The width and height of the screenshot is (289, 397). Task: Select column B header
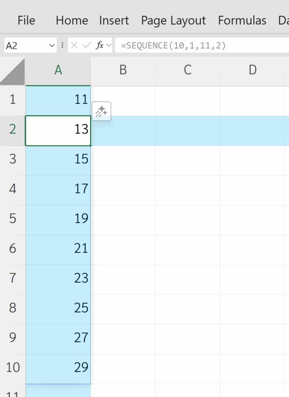123,70
